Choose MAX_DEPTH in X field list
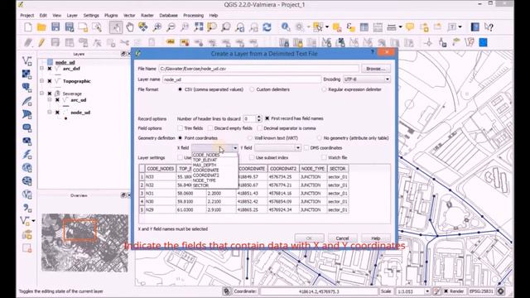530x298 pixels. pyautogui.click(x=205, y=166)
